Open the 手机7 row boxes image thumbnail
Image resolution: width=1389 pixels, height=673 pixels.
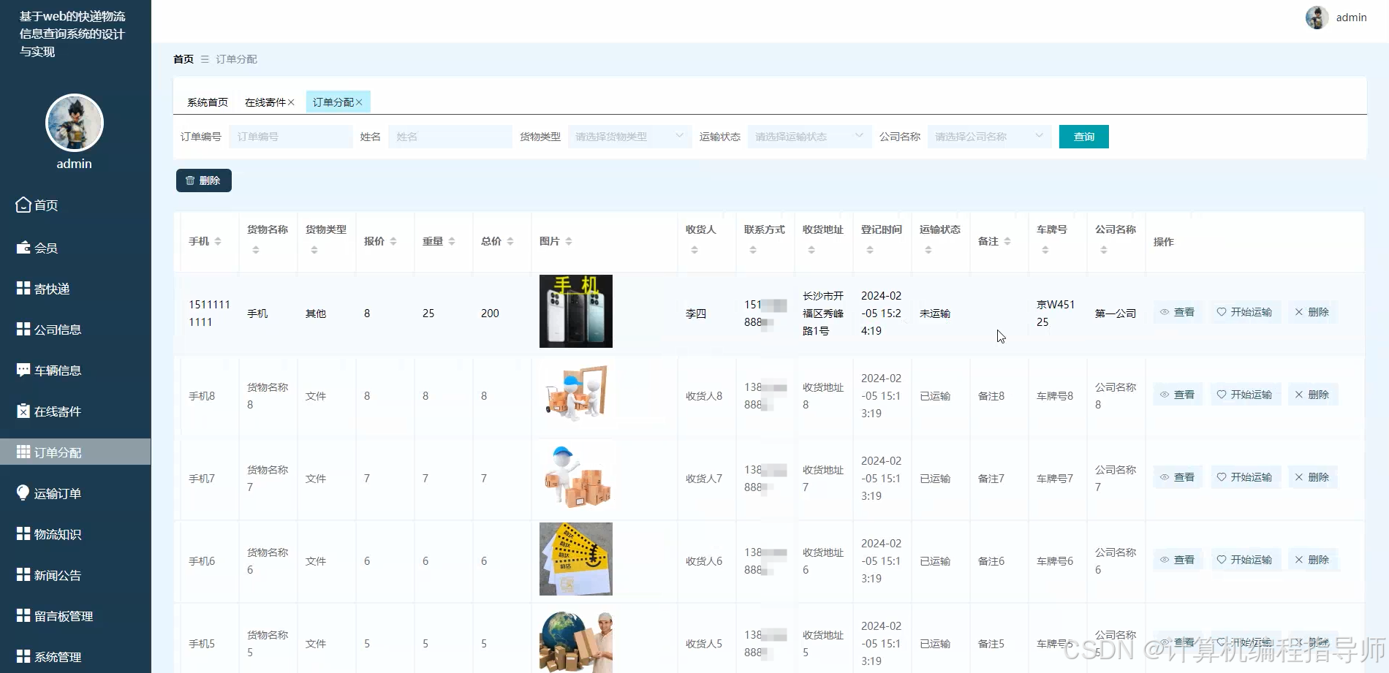[x=576, y=476]
